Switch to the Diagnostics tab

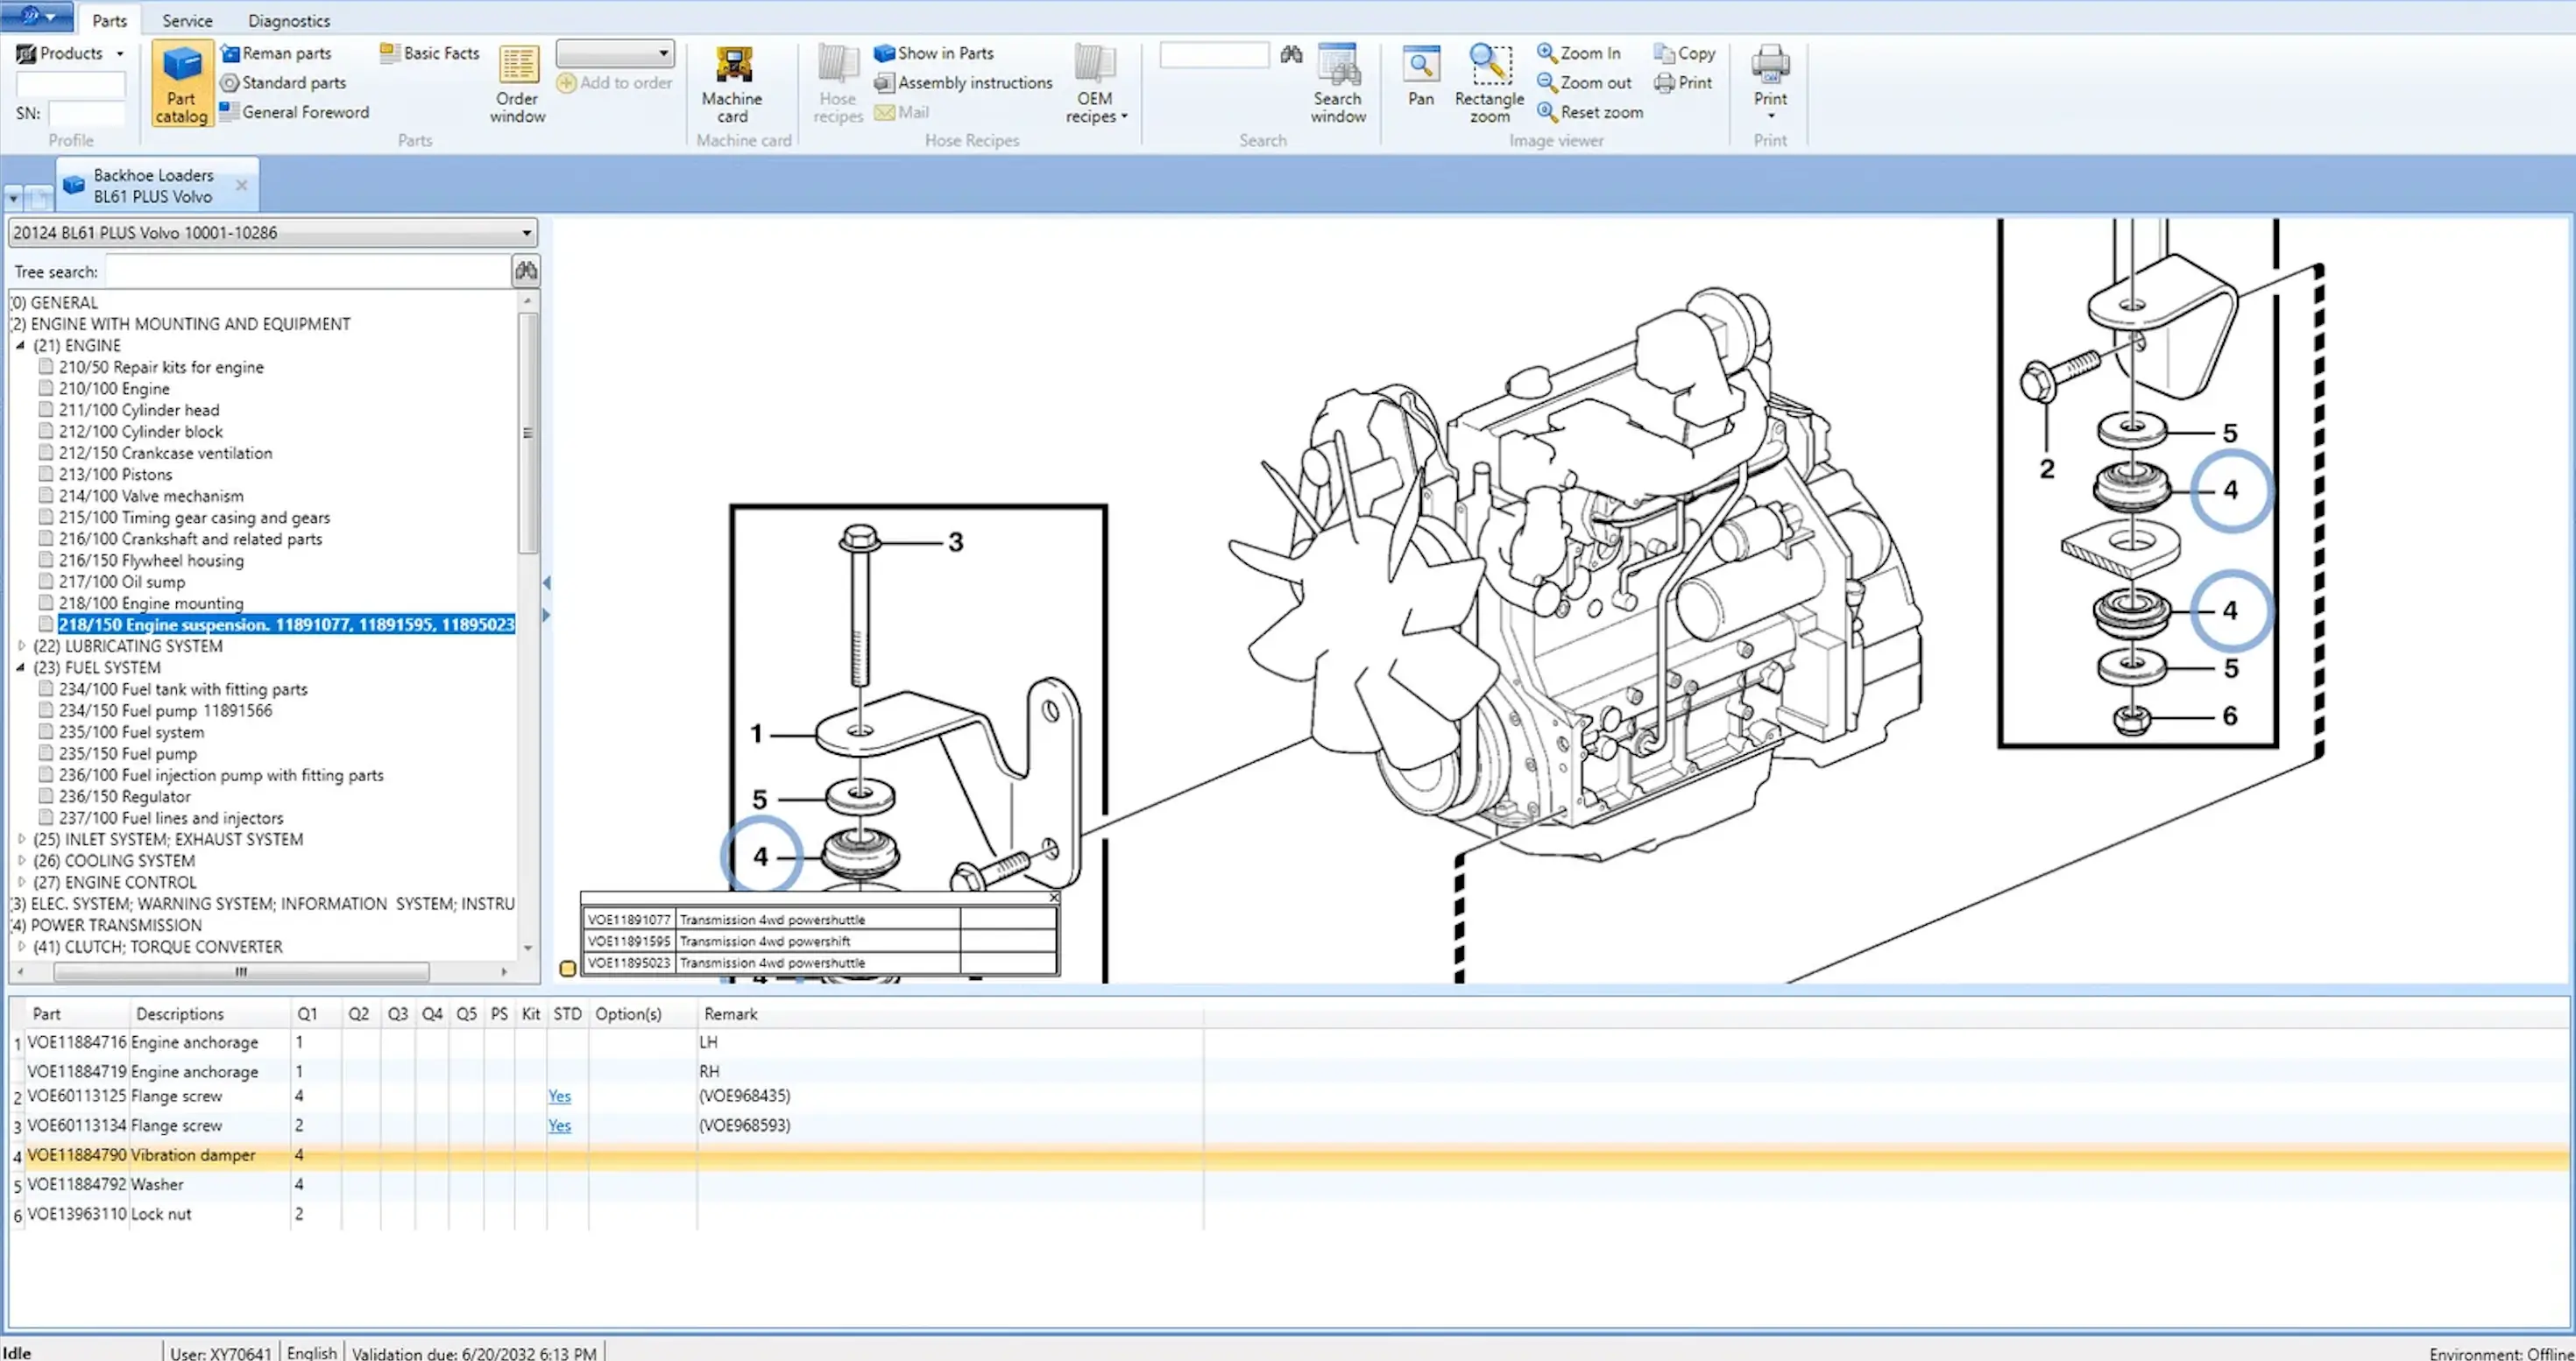288,20
